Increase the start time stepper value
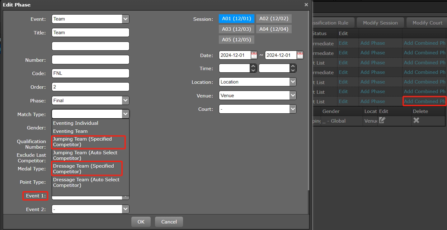Viewport: 447px width, 230px height. (253, 66)
